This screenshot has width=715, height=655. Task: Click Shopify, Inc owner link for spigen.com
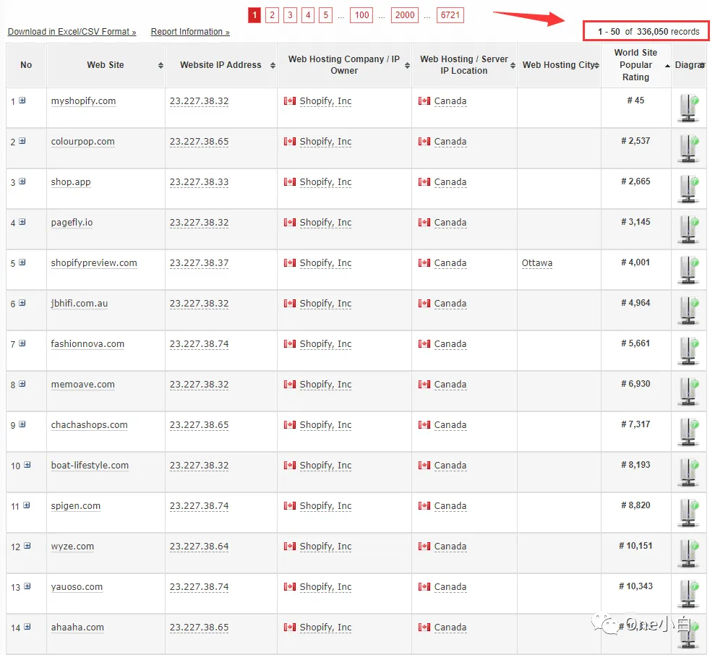325,506
